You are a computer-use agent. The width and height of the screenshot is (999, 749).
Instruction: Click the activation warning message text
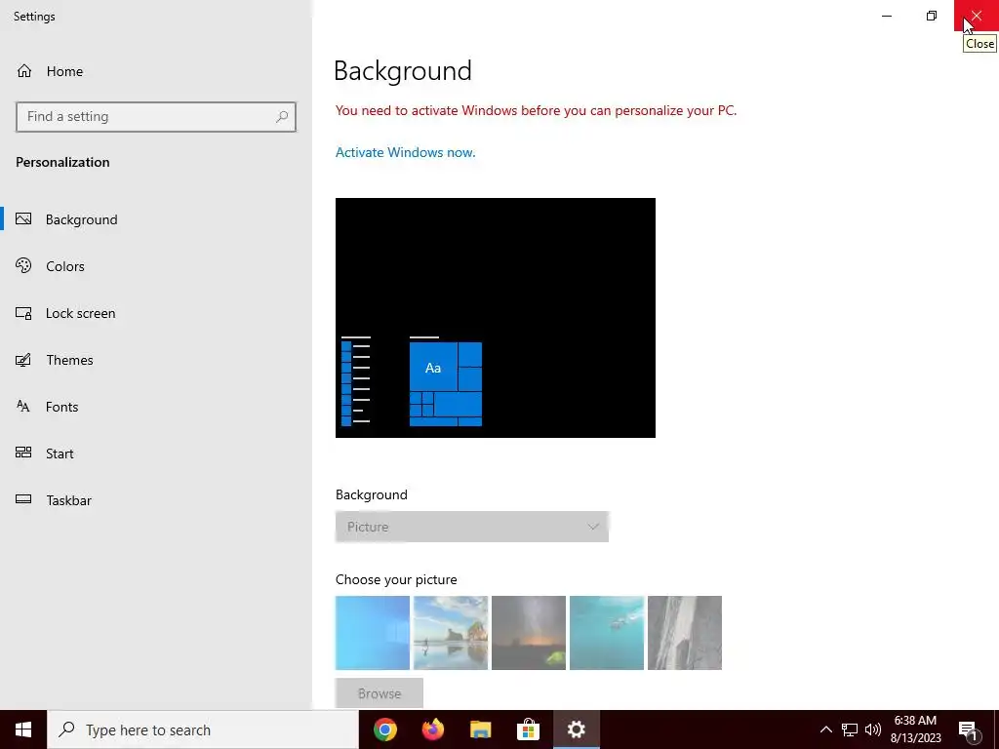[536, 110]
